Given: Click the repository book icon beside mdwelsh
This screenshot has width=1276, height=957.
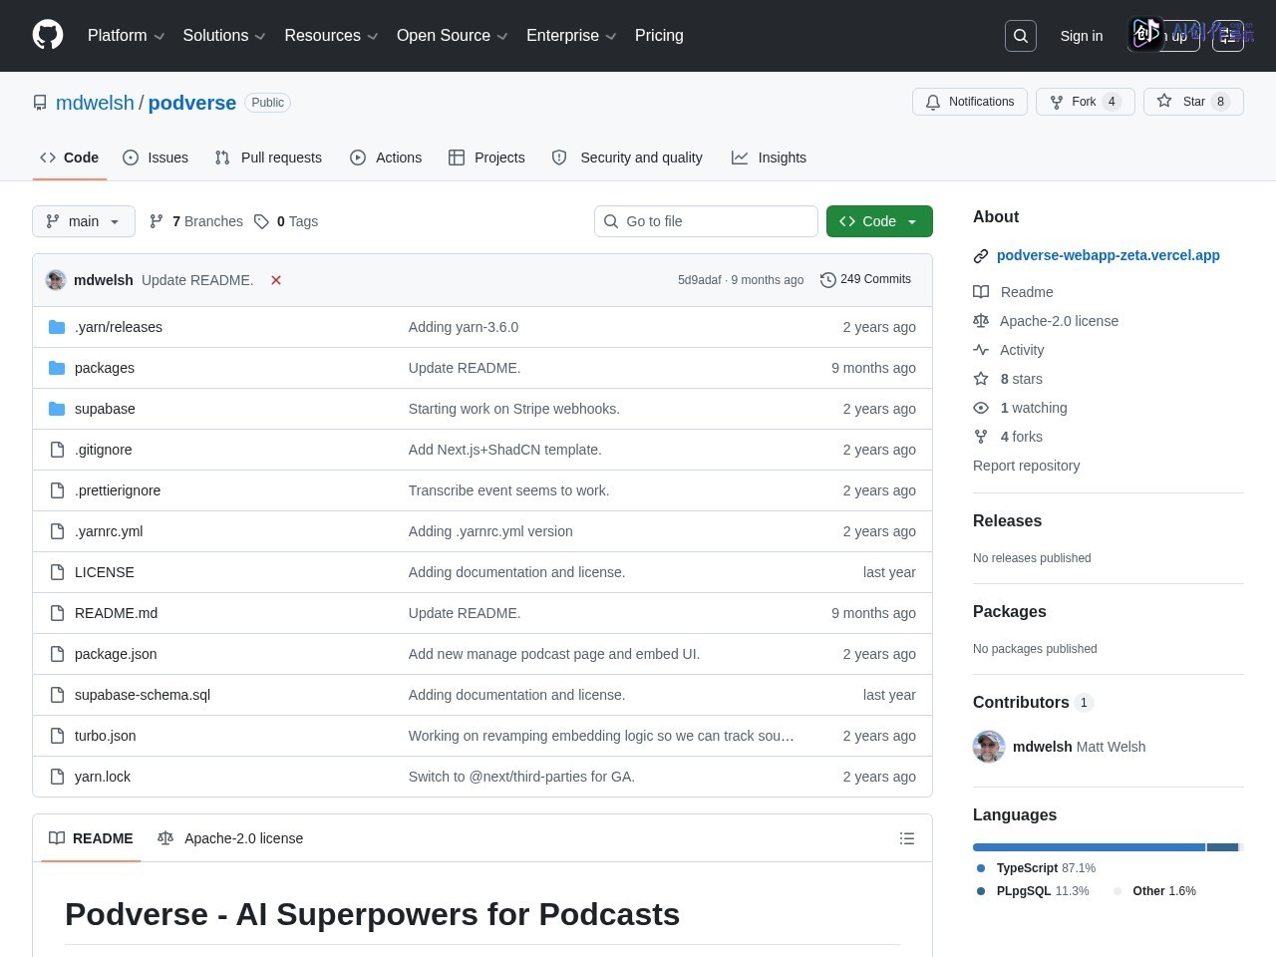Looking at the screenshot, I should (40, 103).
